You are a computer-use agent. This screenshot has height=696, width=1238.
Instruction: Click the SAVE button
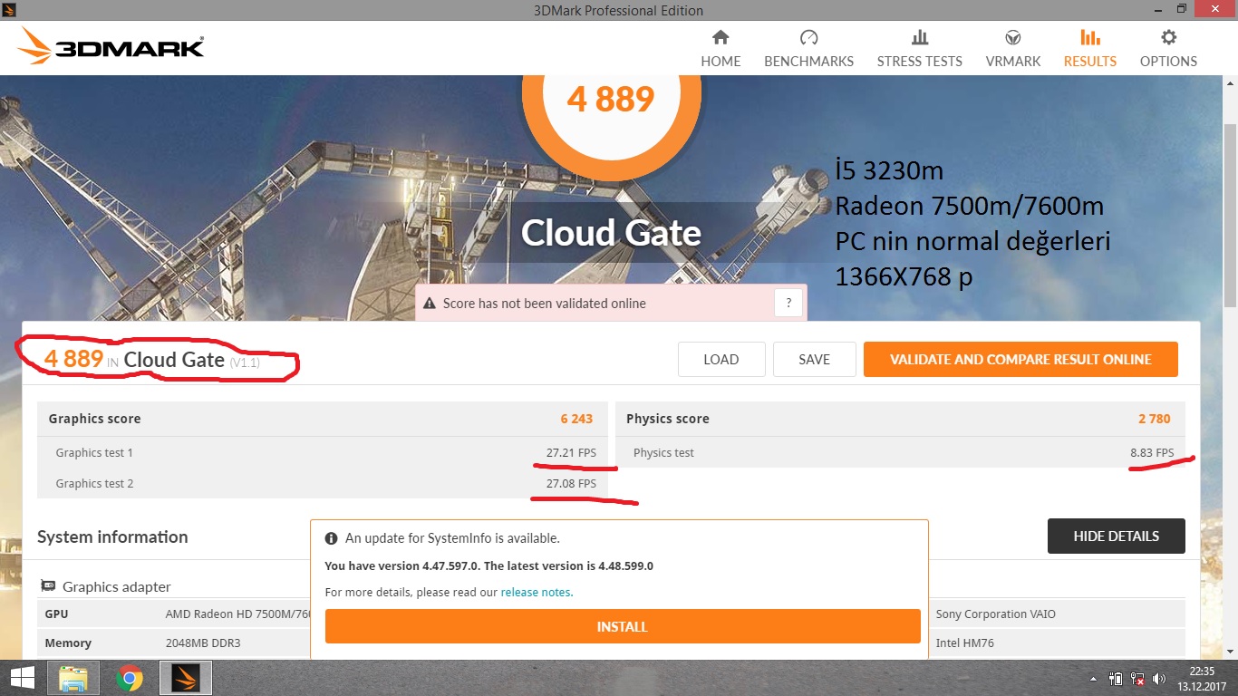(x=814, y=360)
